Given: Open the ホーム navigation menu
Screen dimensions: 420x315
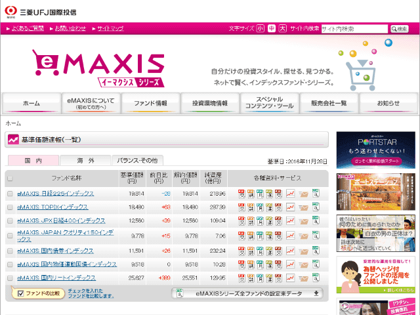Looking at the screenshot, I should [31, 103].
